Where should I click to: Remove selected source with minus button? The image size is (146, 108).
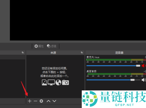[35, 101]
